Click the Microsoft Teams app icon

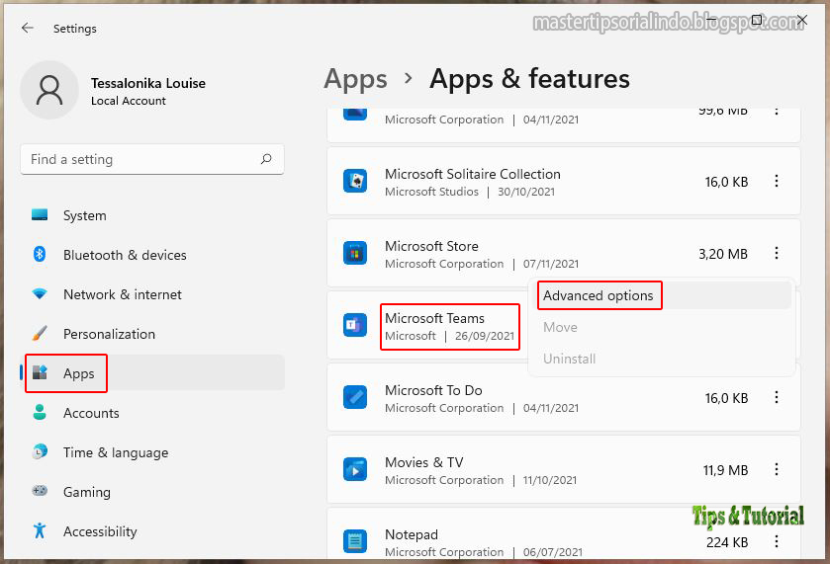[355, 325]
